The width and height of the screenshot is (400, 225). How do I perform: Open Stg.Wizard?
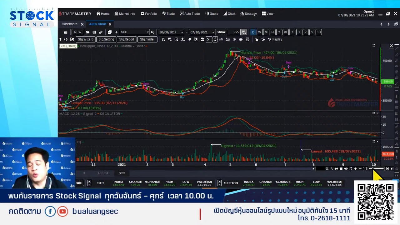[x=86, y=39]
